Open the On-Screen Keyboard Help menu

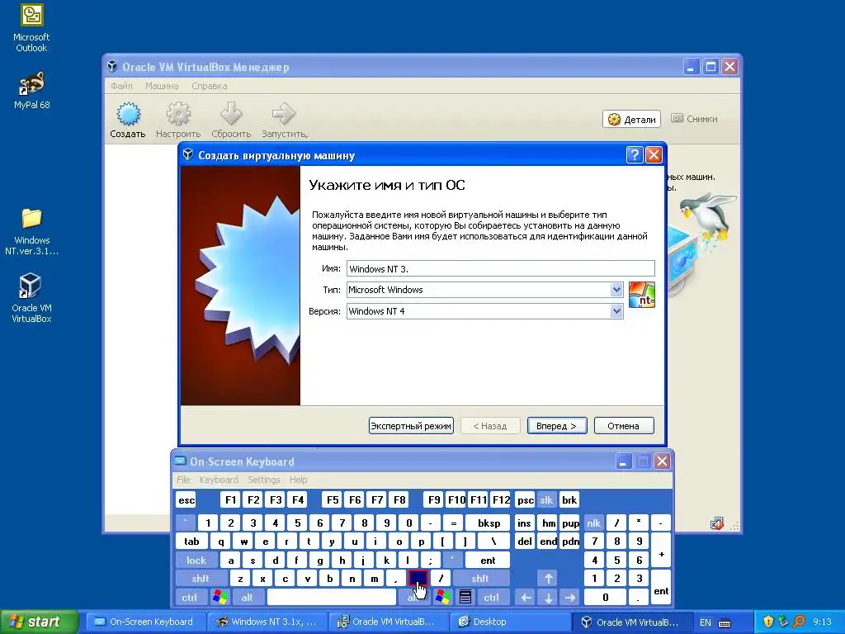298,480
